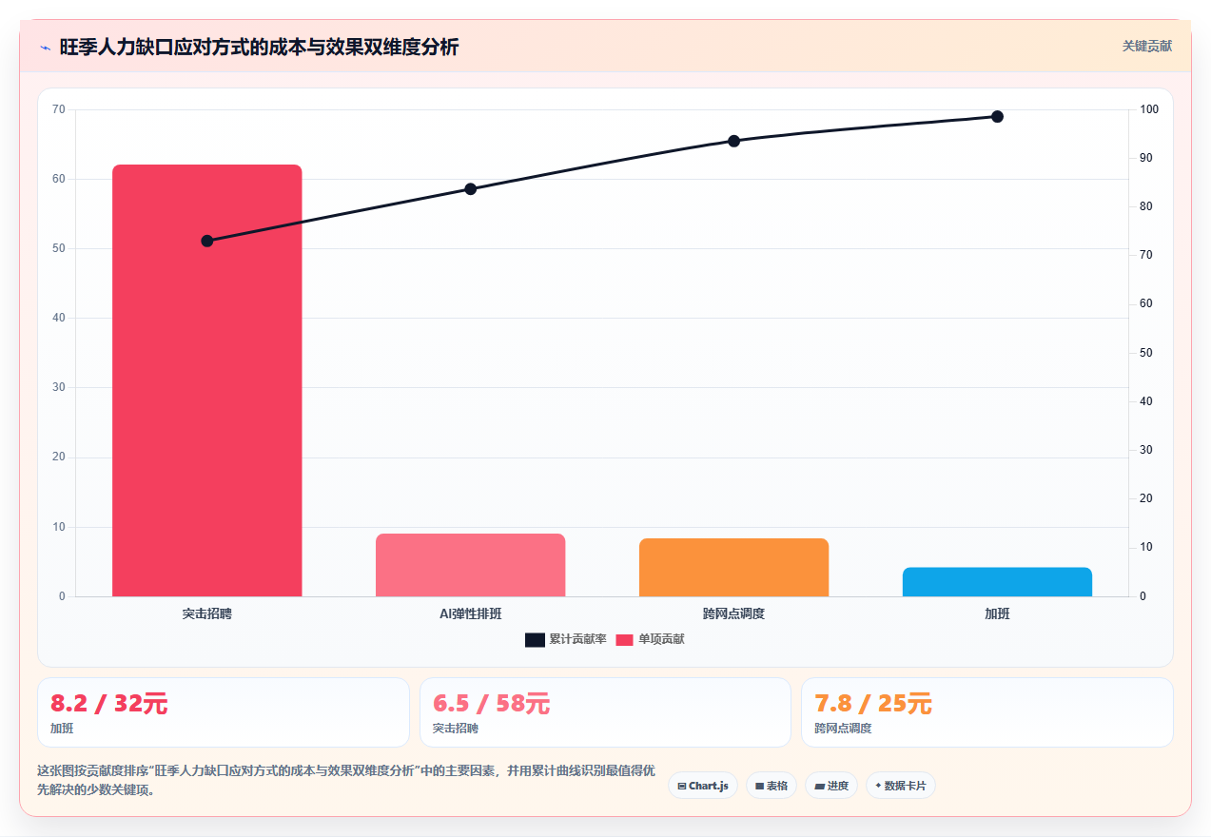This screenshot has height=837, width=1211.
Task: Select the 跨网点调度 axis label
Action: [x=733, y=614]
